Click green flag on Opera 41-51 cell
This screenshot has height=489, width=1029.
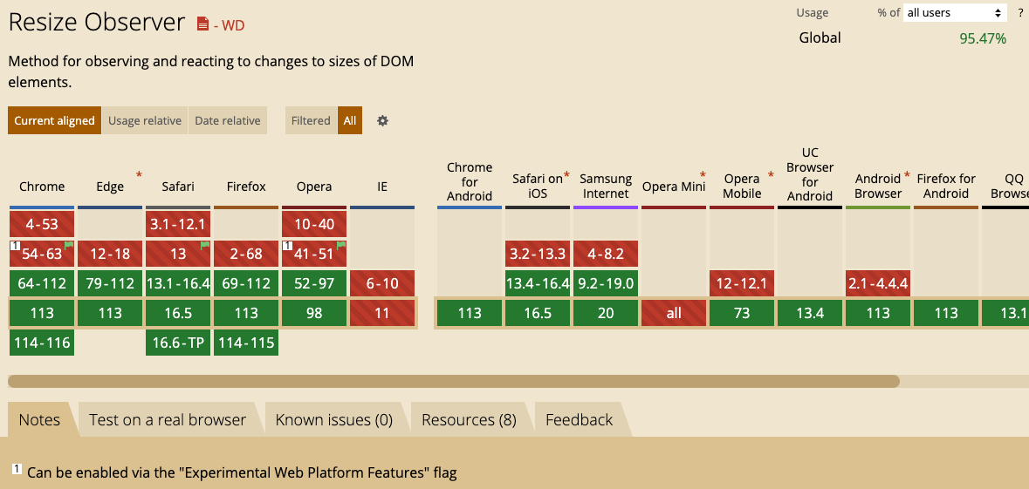pos(340,245)
